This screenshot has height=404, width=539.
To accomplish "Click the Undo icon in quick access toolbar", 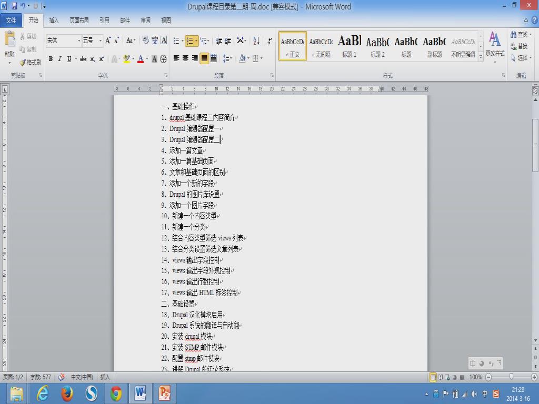I will tap(22, 6).
